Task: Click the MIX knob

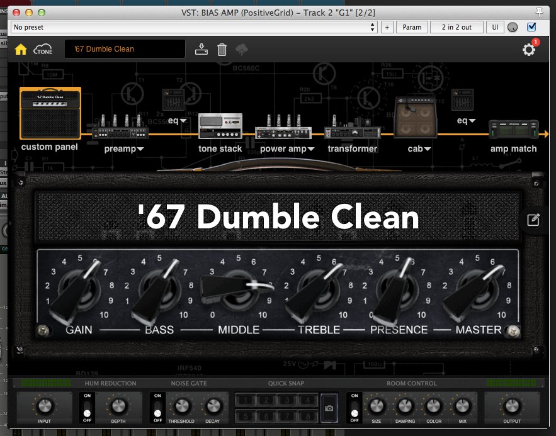Action: click(x=462, y=406)
